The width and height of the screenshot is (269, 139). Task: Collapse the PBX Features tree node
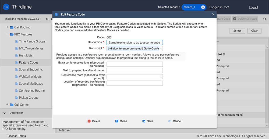7,34
